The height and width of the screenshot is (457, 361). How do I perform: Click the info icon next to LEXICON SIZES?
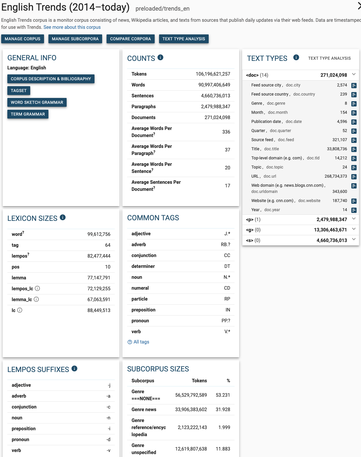tap(63, 217)
